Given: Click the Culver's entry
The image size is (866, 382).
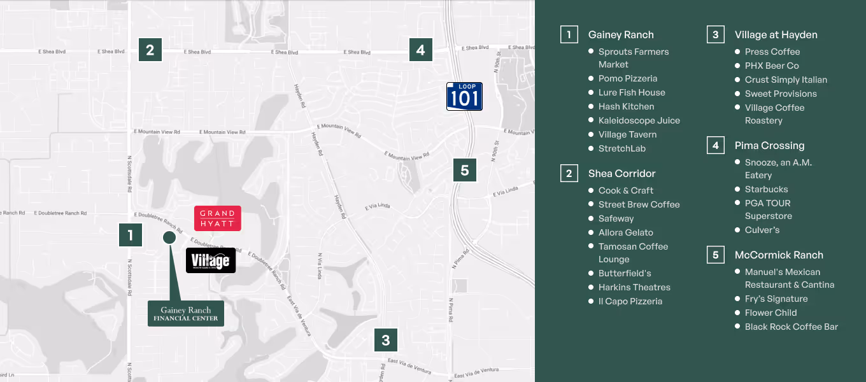Looking at the screenshot, I should point(762,230).
